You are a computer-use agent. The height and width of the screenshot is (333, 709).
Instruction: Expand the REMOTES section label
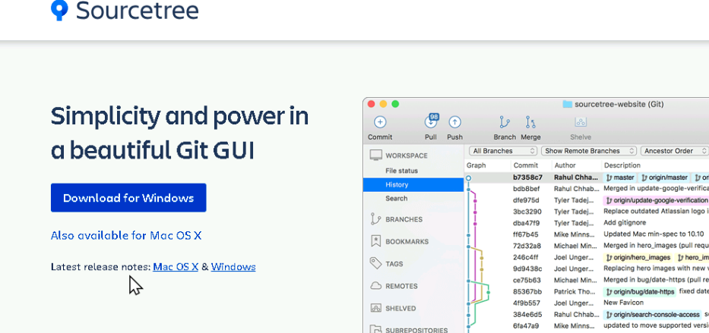tap(401, 286)
